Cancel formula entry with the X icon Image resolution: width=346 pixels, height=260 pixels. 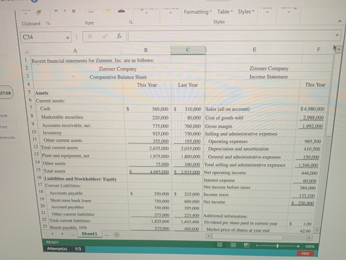click(x=90, y=36)
